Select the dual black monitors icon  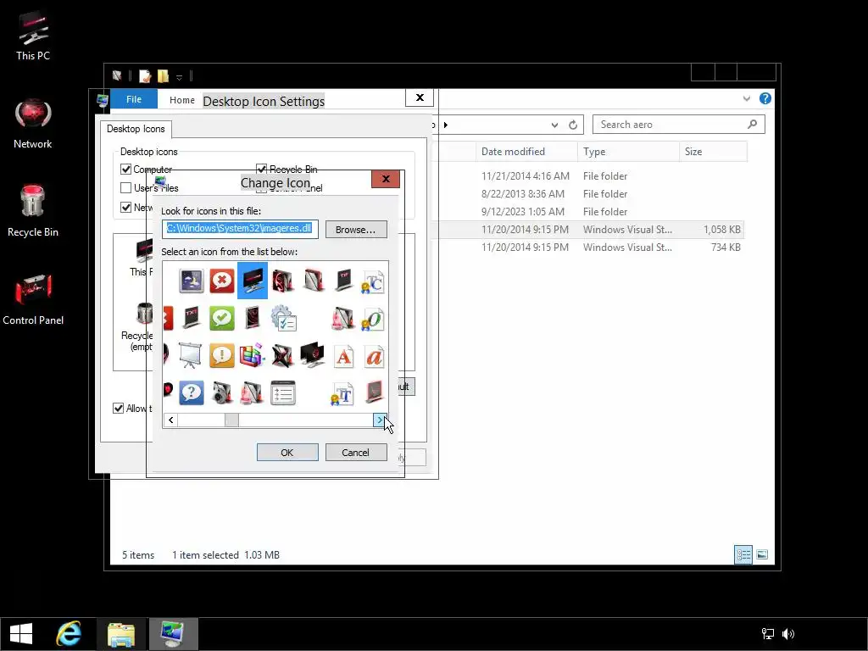click(x=313, y=355)
